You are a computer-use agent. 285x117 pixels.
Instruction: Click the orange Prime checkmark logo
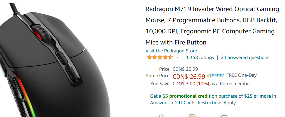click(215, 75)
